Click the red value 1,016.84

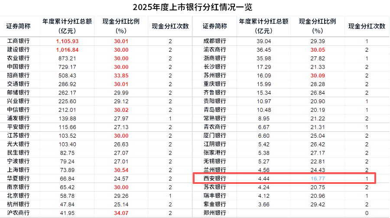pos(67,50)
